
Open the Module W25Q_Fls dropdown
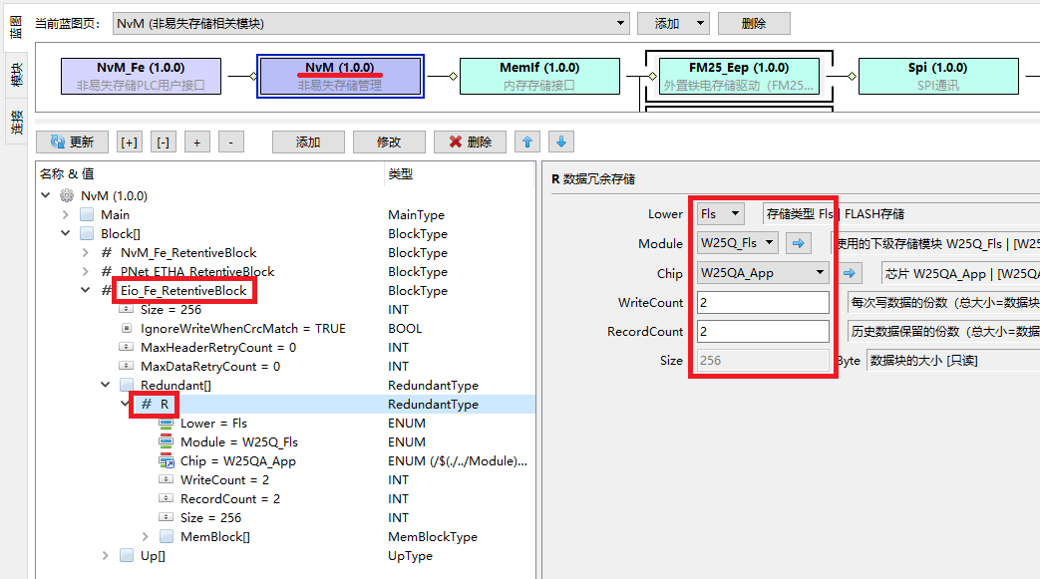coord(737,243)
